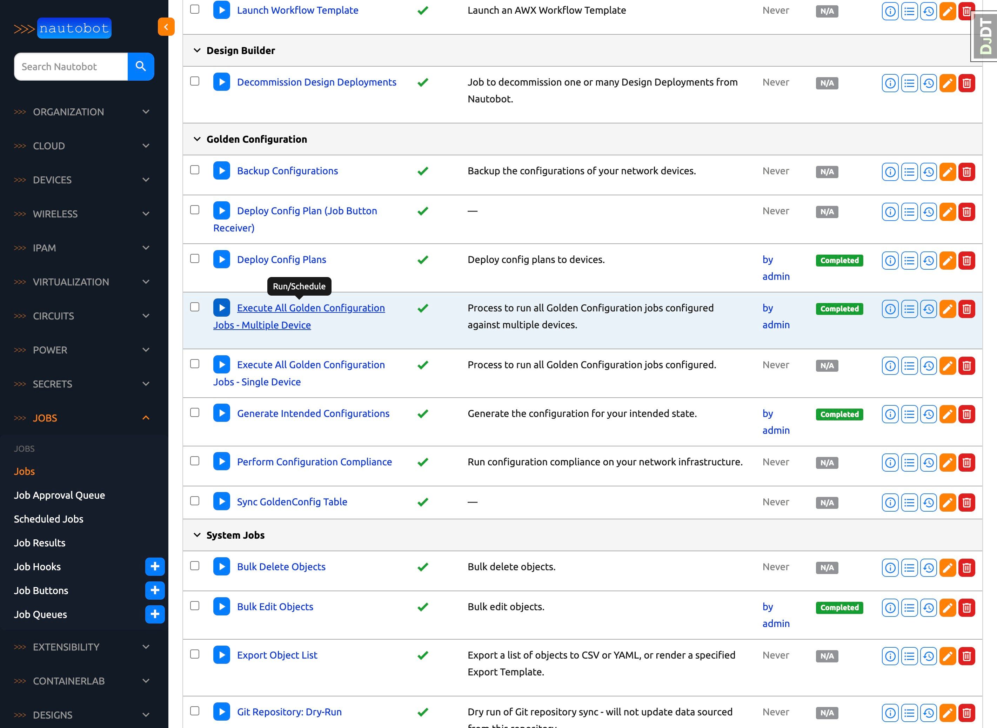Open changelog history for Sync GoldenConfig Table

pos(928,503)
